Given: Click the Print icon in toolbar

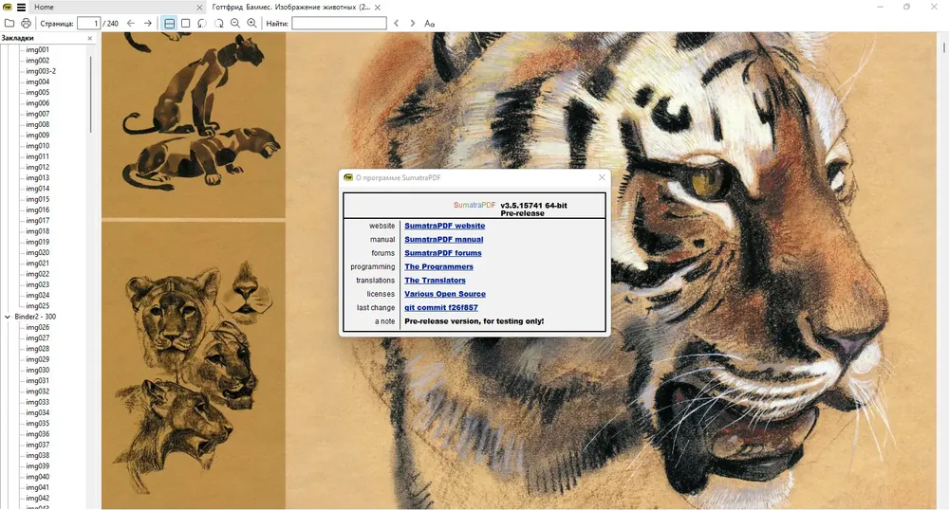Looking at the screenshot, I should coord(26,23).
